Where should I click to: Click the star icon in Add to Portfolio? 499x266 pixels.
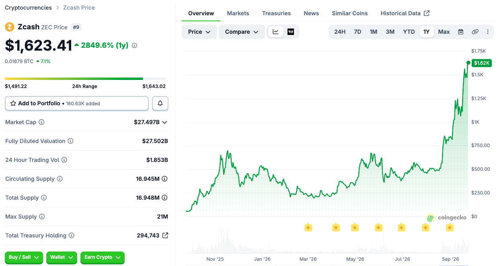pyautogui.click(x=13, y=103)
